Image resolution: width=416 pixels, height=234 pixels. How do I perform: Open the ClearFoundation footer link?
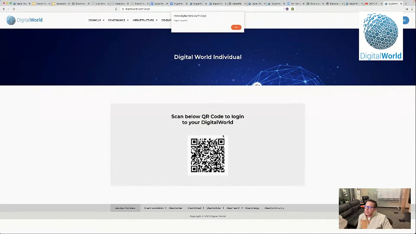(x=154, y=208)
